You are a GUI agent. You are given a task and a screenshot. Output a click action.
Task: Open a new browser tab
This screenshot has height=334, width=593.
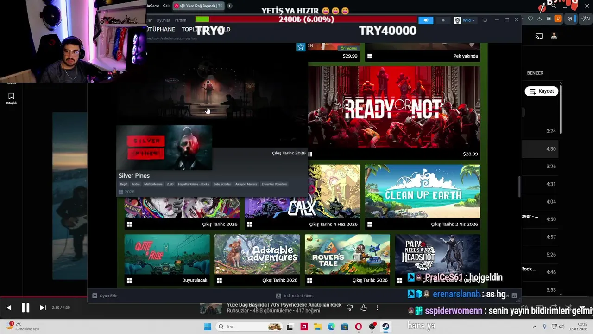[230, 6]
